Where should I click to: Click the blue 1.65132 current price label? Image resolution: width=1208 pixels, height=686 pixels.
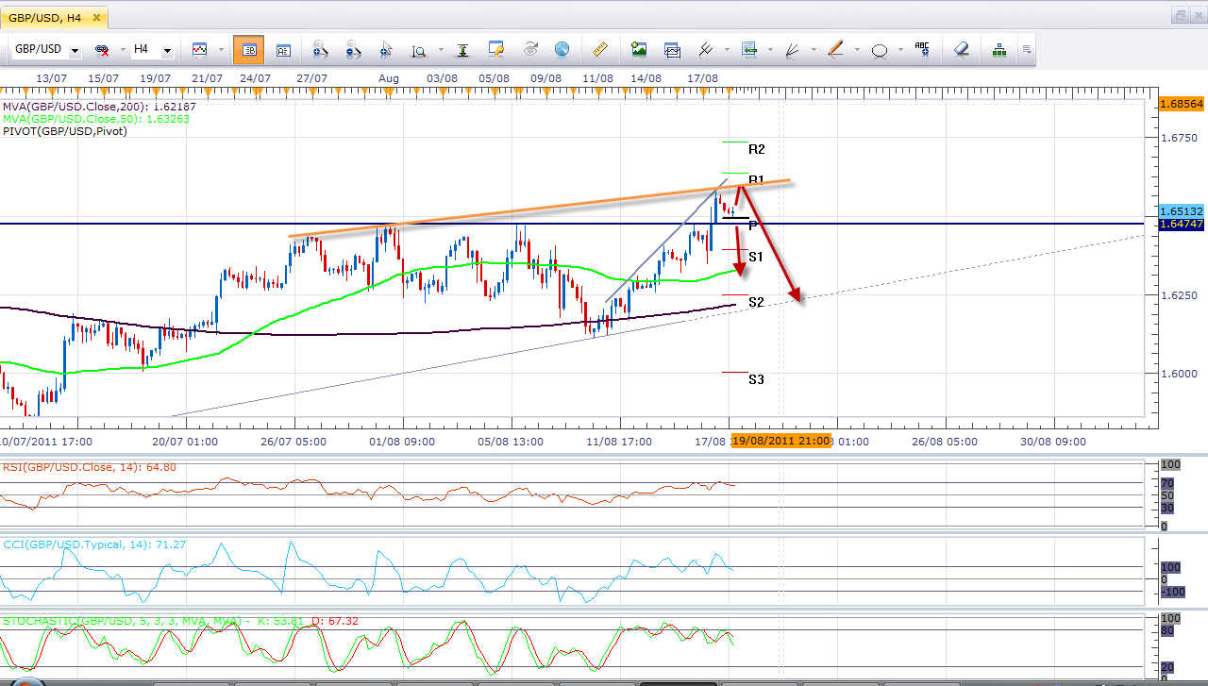(1180, 211)
